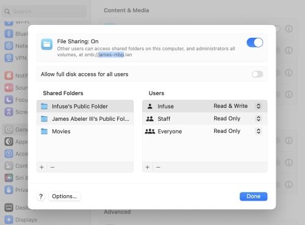Open the Options... dialog
This screenshot has height=225, width=305.
point(65,196)
